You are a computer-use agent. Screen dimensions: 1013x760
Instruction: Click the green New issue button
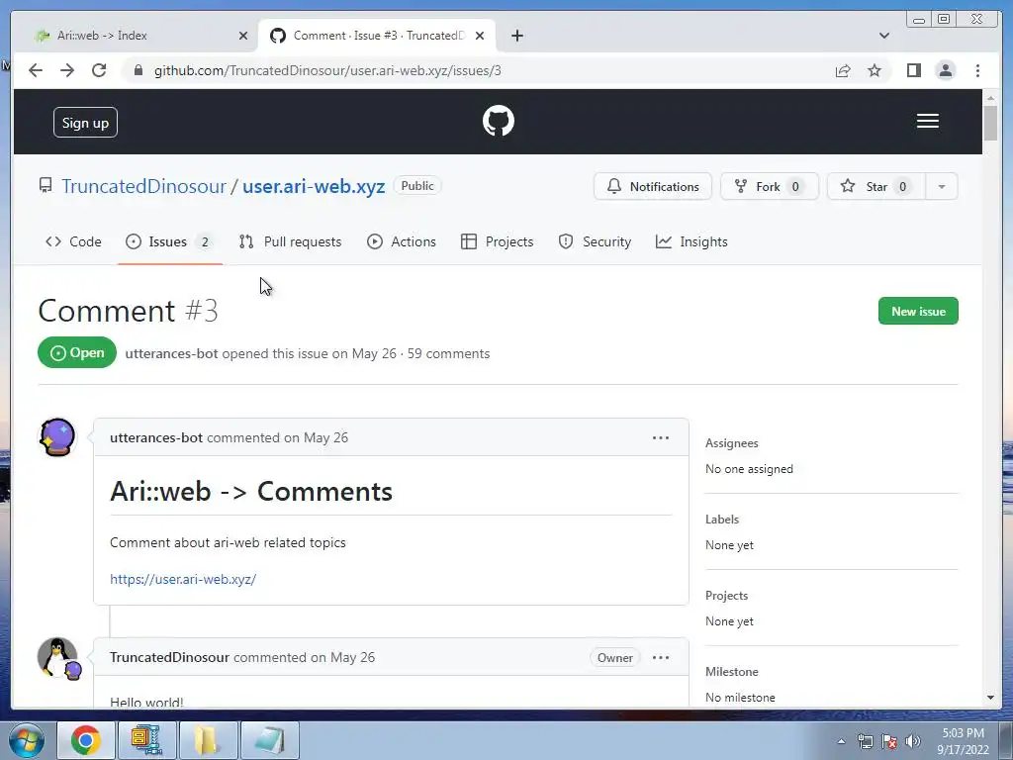(918, 312)
